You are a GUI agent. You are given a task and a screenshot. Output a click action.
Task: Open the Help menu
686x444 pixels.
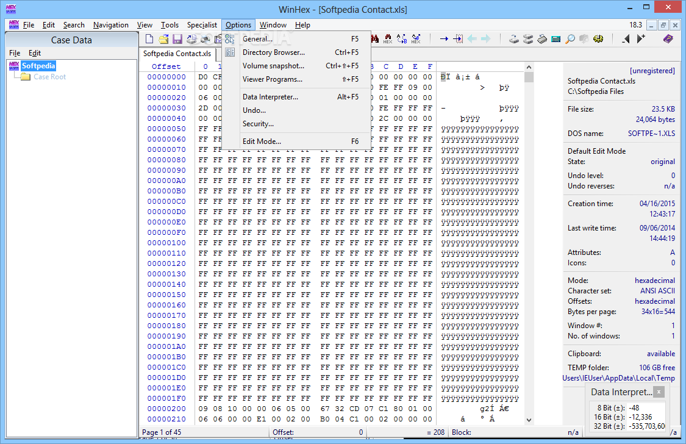coord(302,25)
